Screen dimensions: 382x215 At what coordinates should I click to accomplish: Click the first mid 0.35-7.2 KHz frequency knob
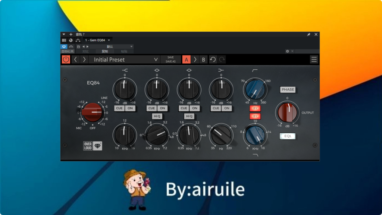157,135
